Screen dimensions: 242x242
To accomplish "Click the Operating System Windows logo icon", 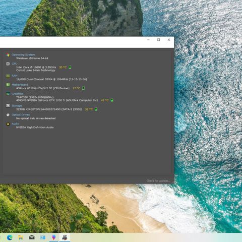I will 8,55.
